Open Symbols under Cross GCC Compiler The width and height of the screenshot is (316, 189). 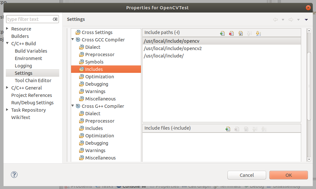[x=94, y=62]
